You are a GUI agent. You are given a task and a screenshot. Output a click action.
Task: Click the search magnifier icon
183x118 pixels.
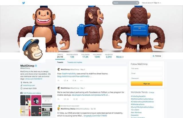[x=137, y=3]
